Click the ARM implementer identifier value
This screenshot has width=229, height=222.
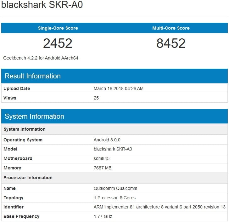pos(159,207)
